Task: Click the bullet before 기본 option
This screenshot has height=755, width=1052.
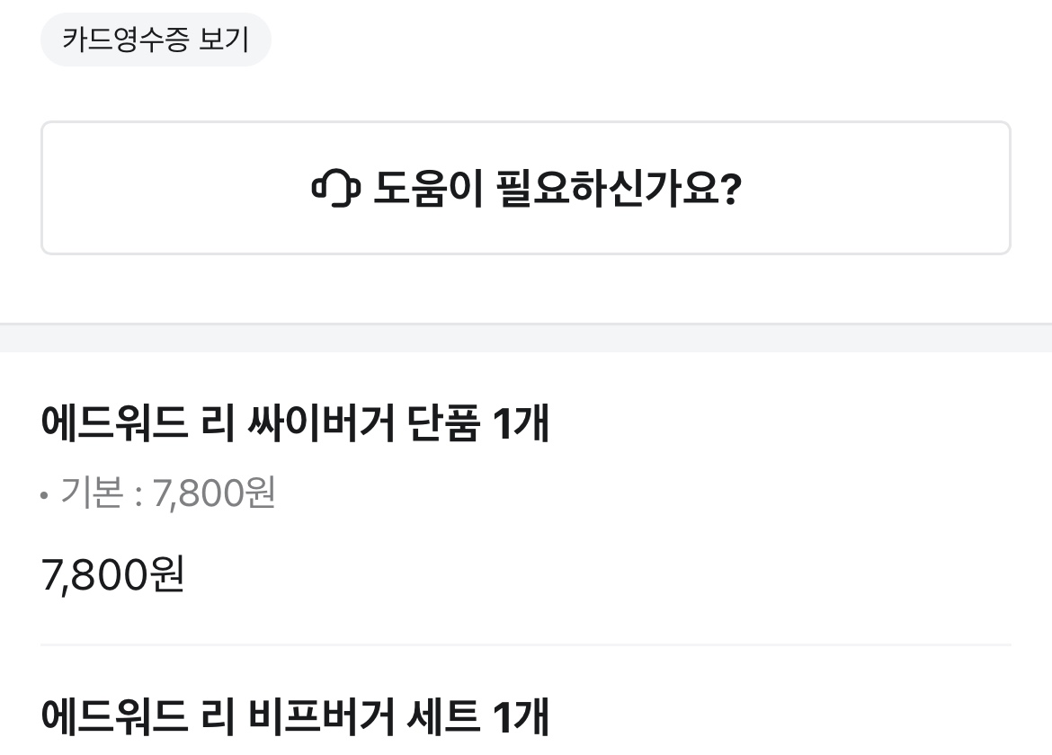Action: [44, 494]
